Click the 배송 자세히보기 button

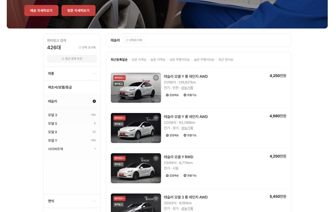tap(41, 10)
